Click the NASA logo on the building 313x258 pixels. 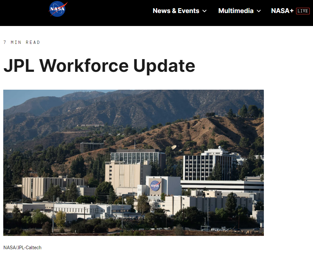[155, 186]
